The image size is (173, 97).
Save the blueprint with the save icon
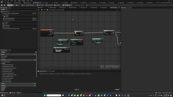(2, 5)
